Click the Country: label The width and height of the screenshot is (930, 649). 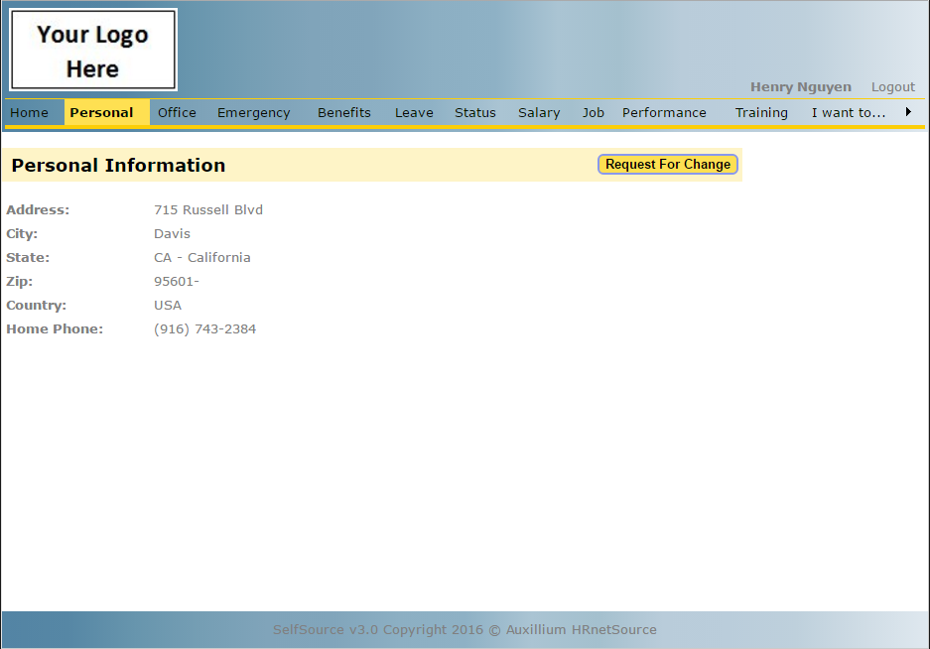click(36, 305)
